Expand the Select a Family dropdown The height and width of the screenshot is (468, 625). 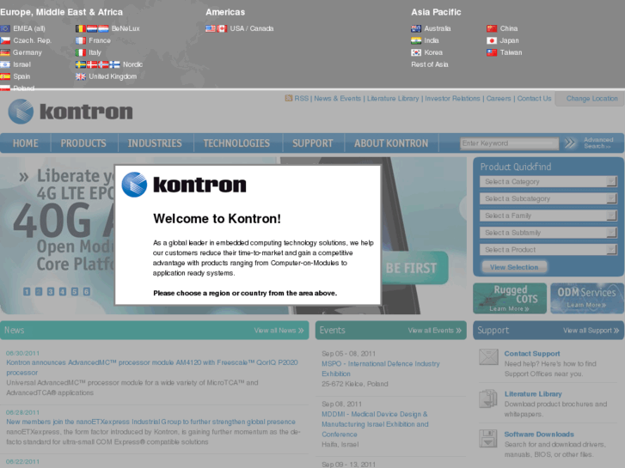(x=548, y=216)
